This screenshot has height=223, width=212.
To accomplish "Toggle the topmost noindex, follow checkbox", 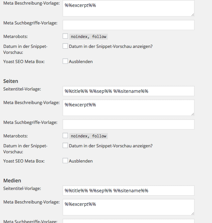I will tap(65, 36).
